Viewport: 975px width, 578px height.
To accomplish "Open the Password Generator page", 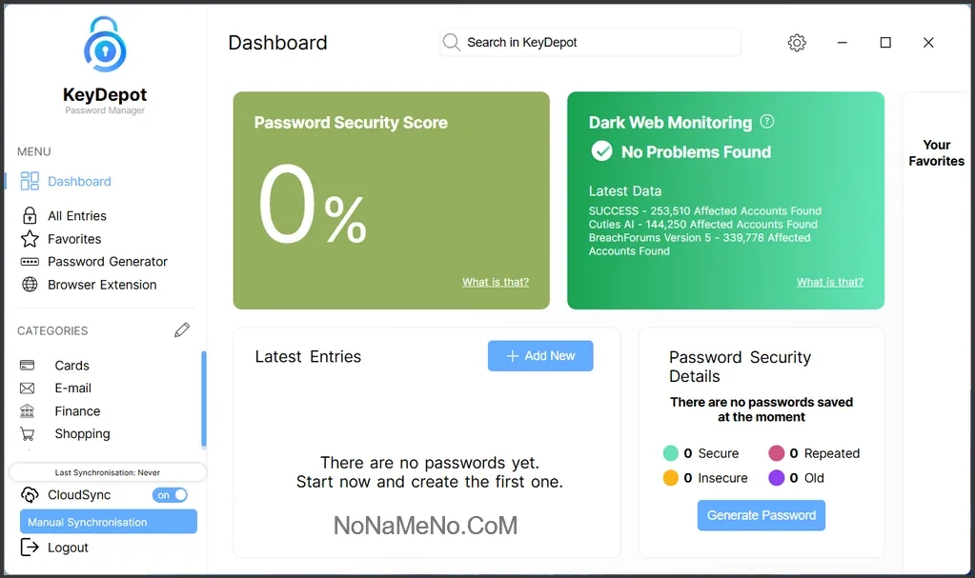I will [x=108, y=262].
